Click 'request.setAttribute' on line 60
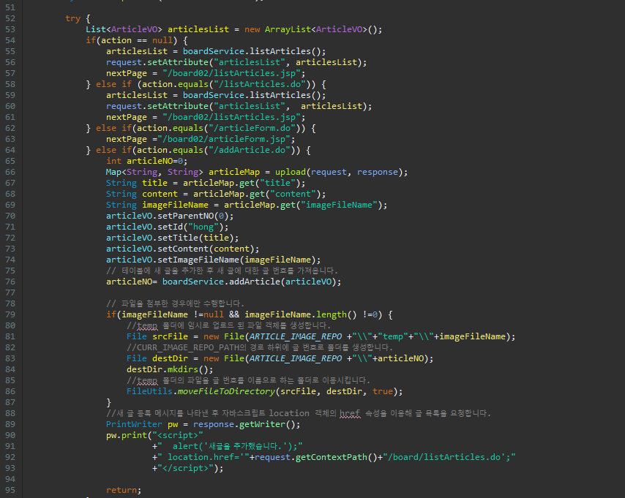The width and height of the screenshot is (625, 498). point(157,106)
